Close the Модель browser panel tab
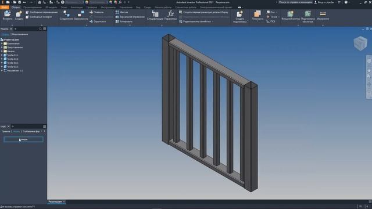372x209 pixels. pyautogui.click(x=11, y=29)
